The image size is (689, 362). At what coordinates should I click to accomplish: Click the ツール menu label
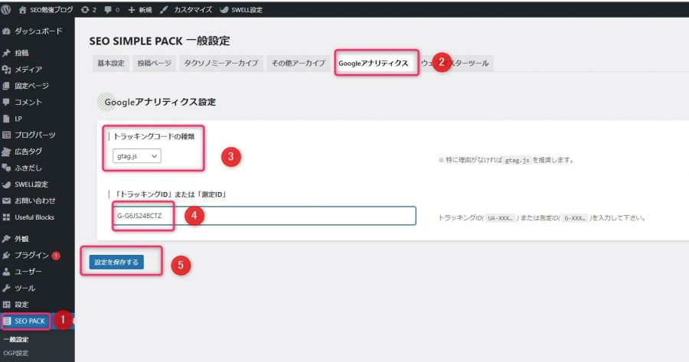pyautogui.click(x=25, y=289)
